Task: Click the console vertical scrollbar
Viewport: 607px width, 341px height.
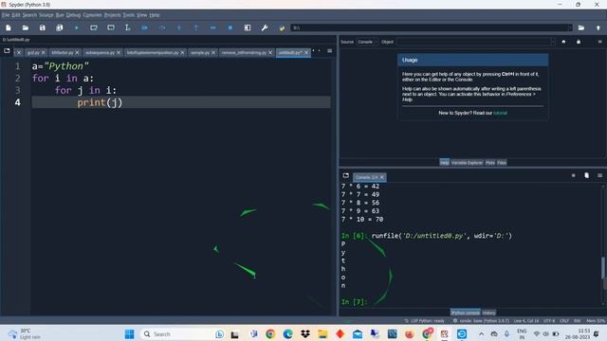Action: click(603, 267)
